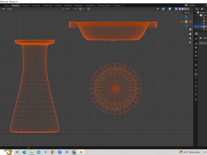
Task: Open the Modifiers wrench properties tab
Action: pyautogui.click(x=196, y=74)
